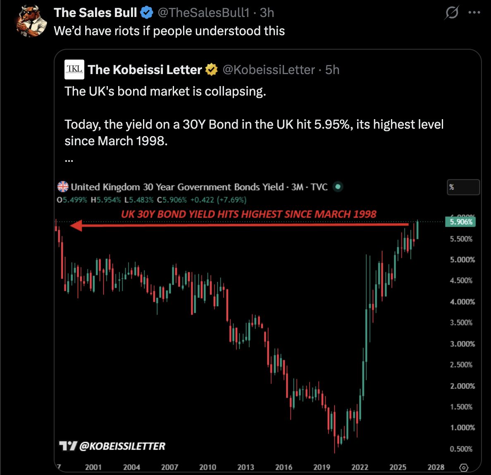The height and width of the screenshot is (475, 491).
Task: Click the green market status dot
Action: pos(338,187)
